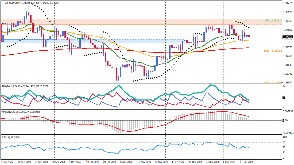Screen dimensions: 294x165
Task: Click the RSI scale value 50
Action: [284, 147]
